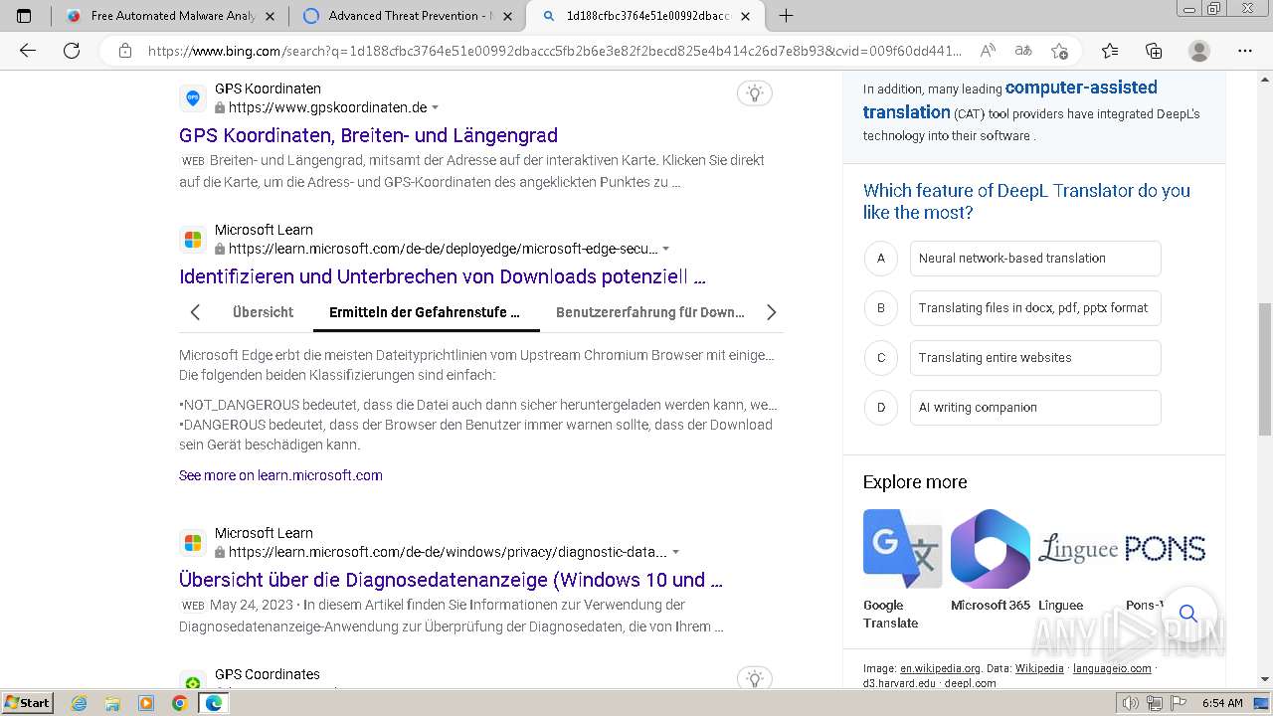The height and width of the screenshot is (716, 1273).
Task: Open languageio.com source link
Action: pos(1112,668)
